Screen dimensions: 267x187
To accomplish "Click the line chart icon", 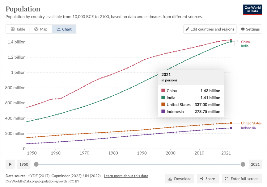I will 59,29.
